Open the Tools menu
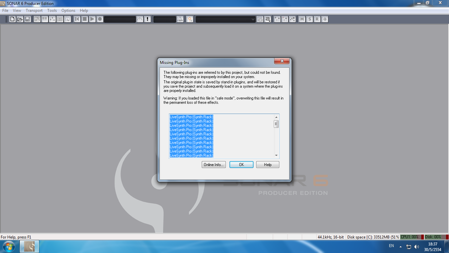 coord(52,11)
